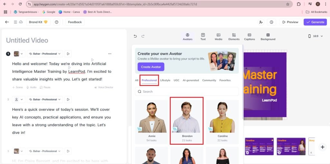Click the Create Avatar button

pyautogui.click(x=151, y=67)
